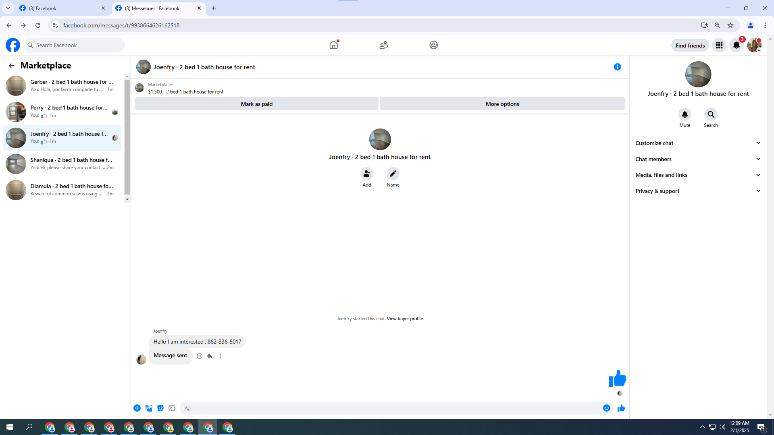This screenshot has height=435, width=774.
Task: Search in this conversation
Action: pyautogui.click(x=711, y=114)
